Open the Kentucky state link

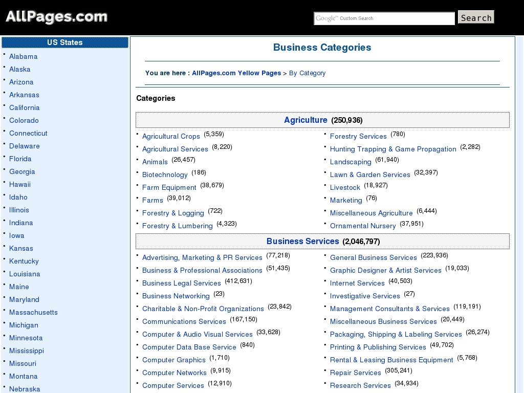(x=24, y=261)
